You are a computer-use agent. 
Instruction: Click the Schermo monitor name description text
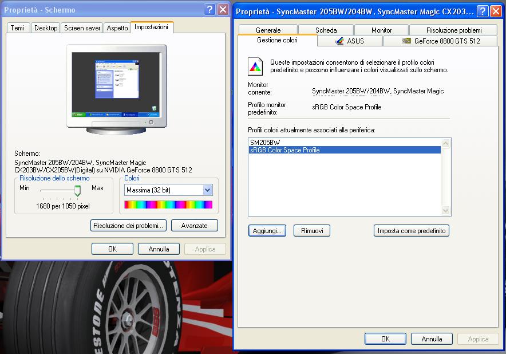coord(103,166)
